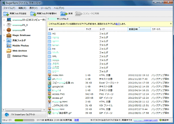Screen dimensions: 174x124
Task: Click マイ SugarSync ウェブサイト button
Action: [24, 115]
